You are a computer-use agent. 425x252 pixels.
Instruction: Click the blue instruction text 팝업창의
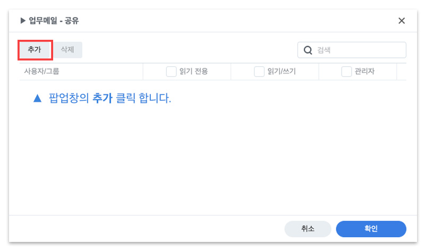pyautogui.click(x=69, y=98)
